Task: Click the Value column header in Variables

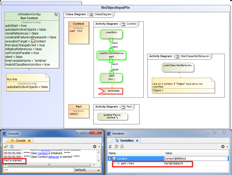Action: point(196,153)
